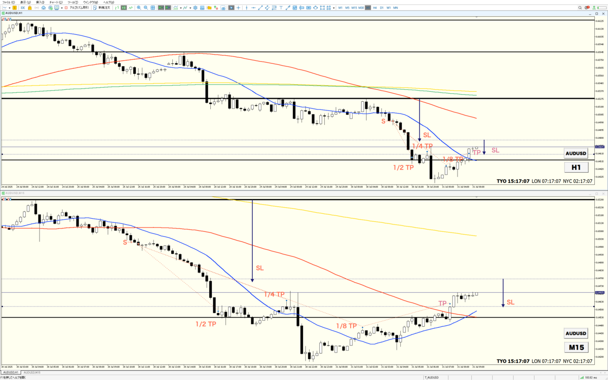Click the objects list chart icon
The width and height of the screenshot is (608, 380).
tap(185, 8)
